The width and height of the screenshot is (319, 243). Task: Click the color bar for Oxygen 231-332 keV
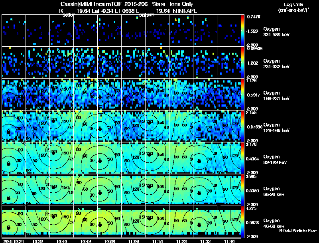tap(243, 62)
